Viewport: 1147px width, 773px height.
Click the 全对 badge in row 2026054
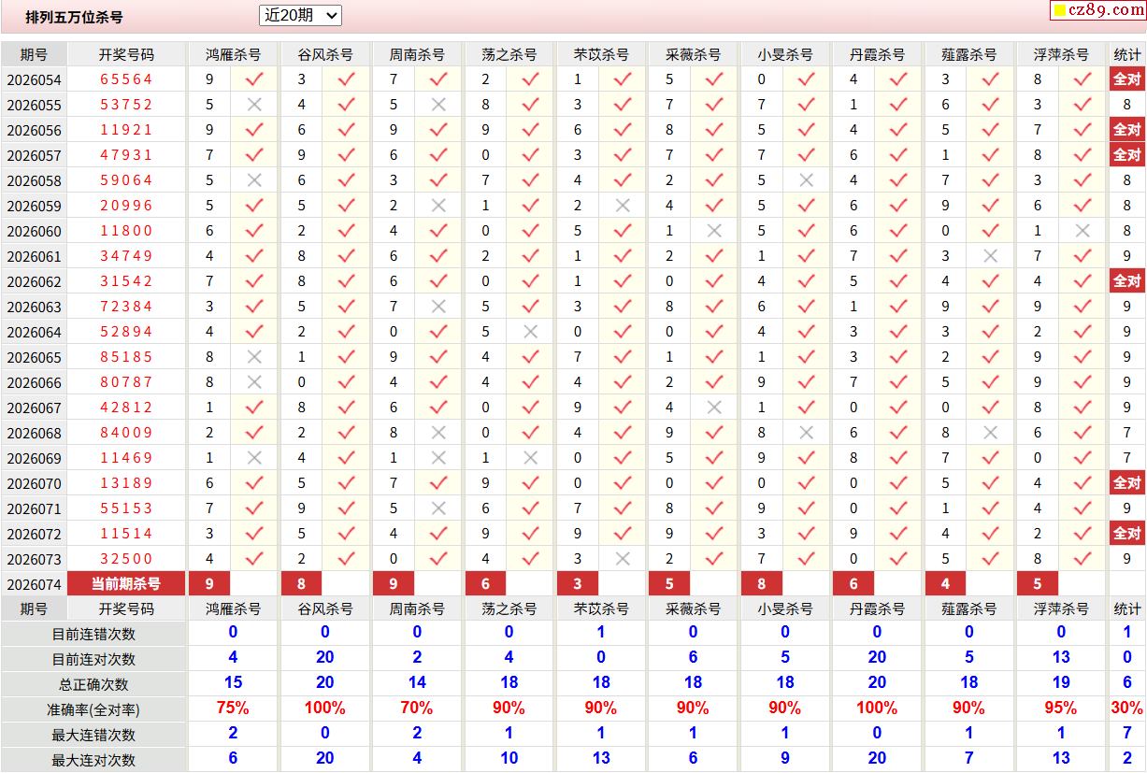pos(1127,79)
